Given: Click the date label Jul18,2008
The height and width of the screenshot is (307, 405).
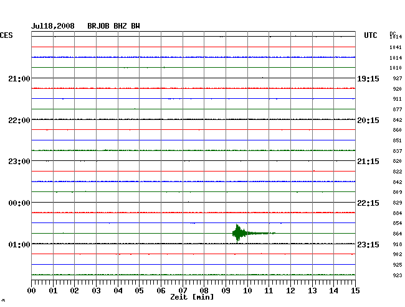Looking at the screenshot, I should click(53, 26).
